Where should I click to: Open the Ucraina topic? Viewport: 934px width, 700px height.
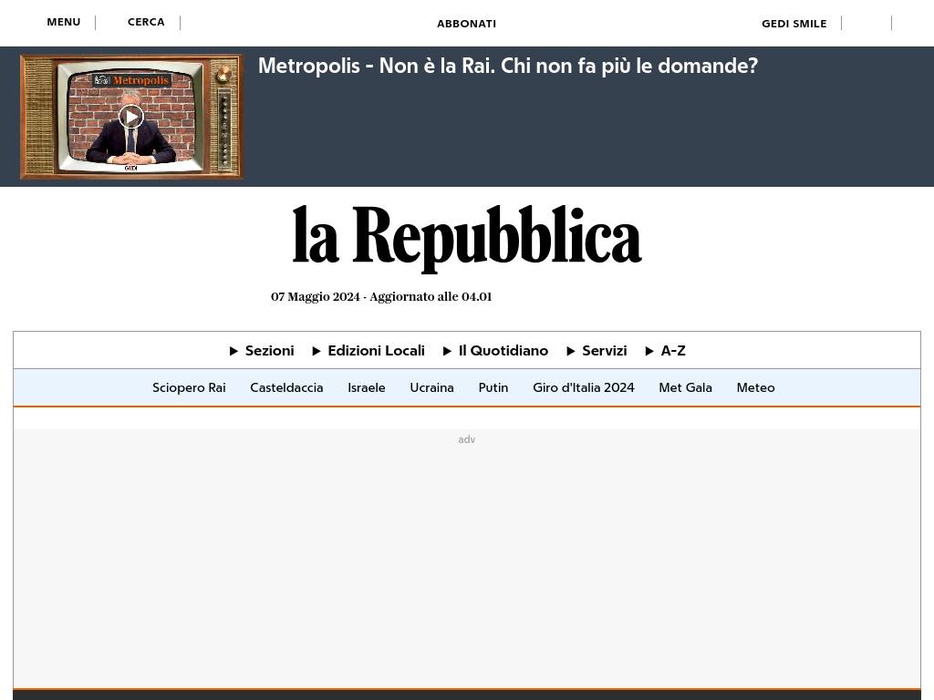pos(431,387)
